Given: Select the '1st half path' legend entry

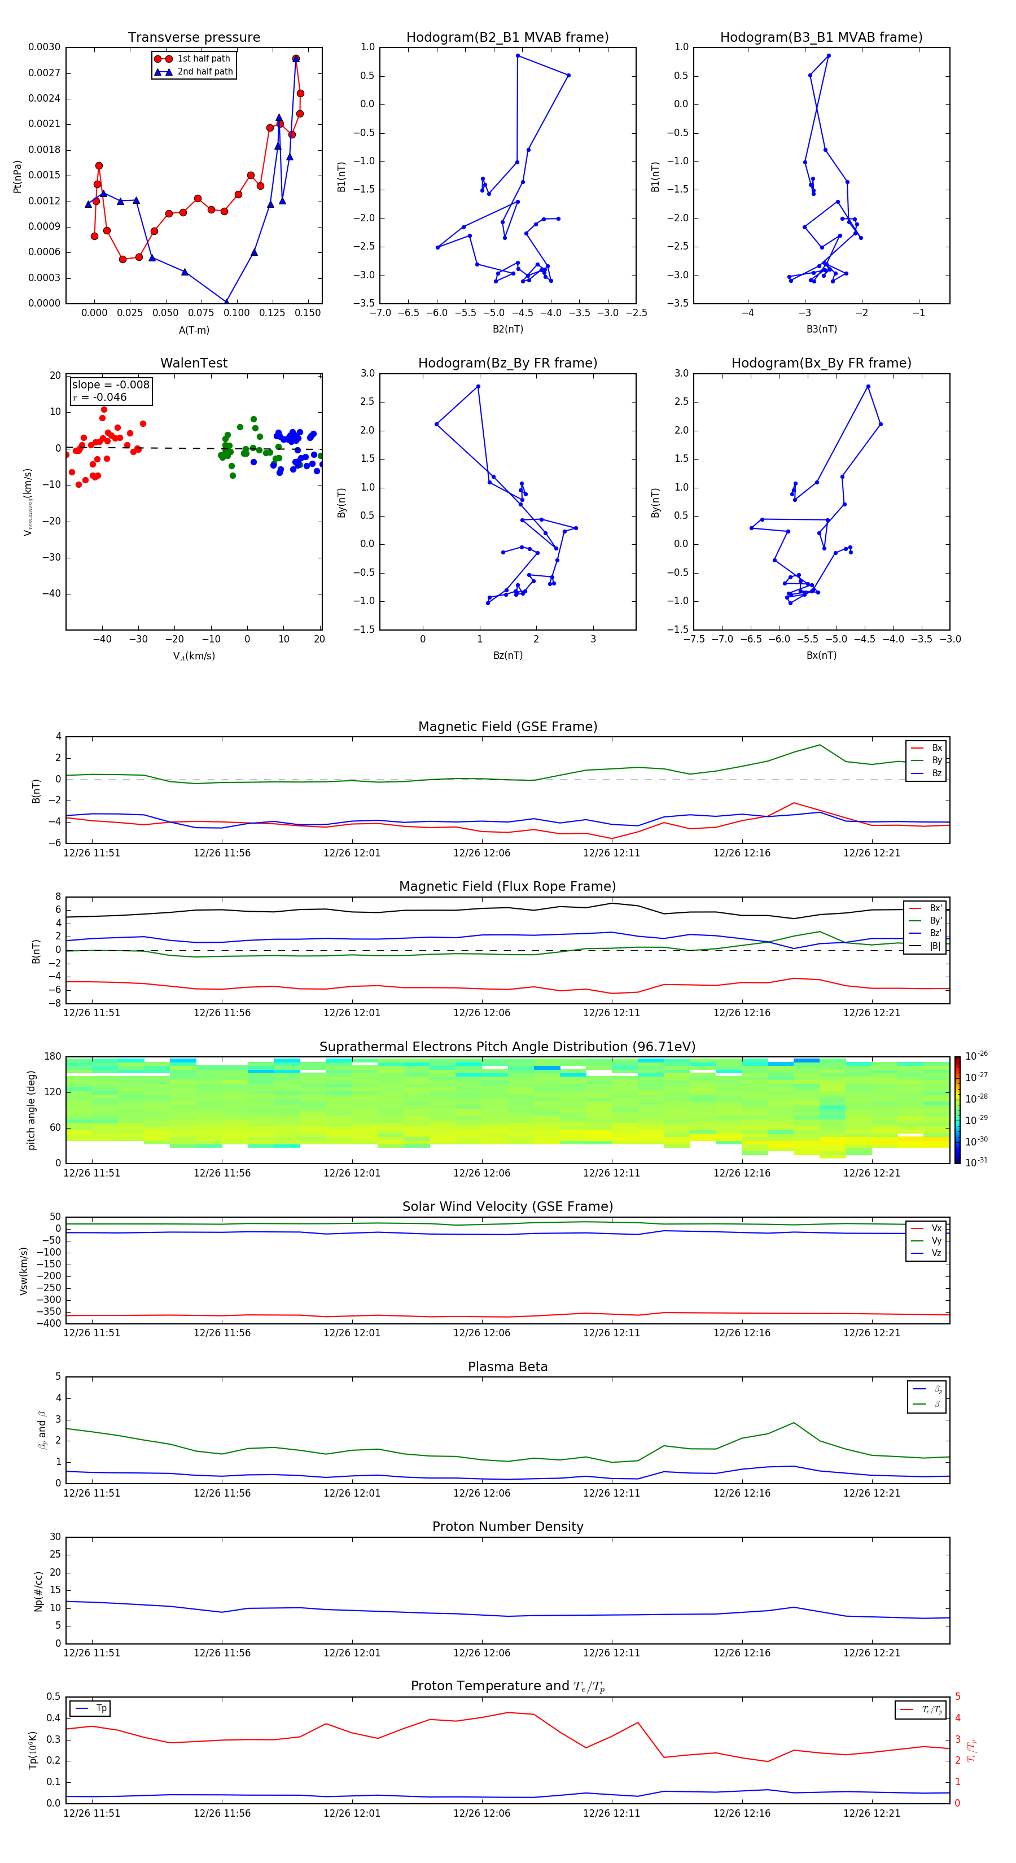Looking at the screenshot, I should tap(193, 59).
